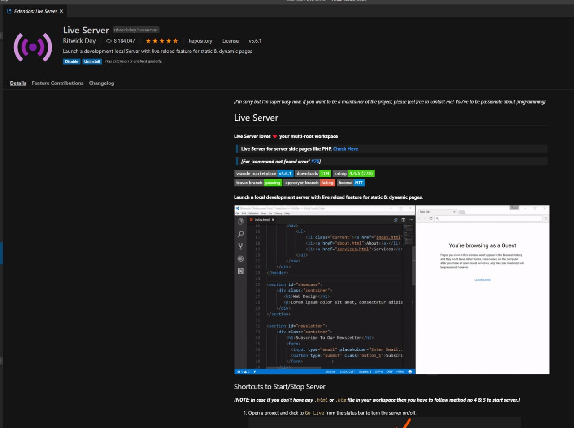The image size is (574, 428).
Task: Click the appveyor branch failing badge
Action: tap(309, 183)
